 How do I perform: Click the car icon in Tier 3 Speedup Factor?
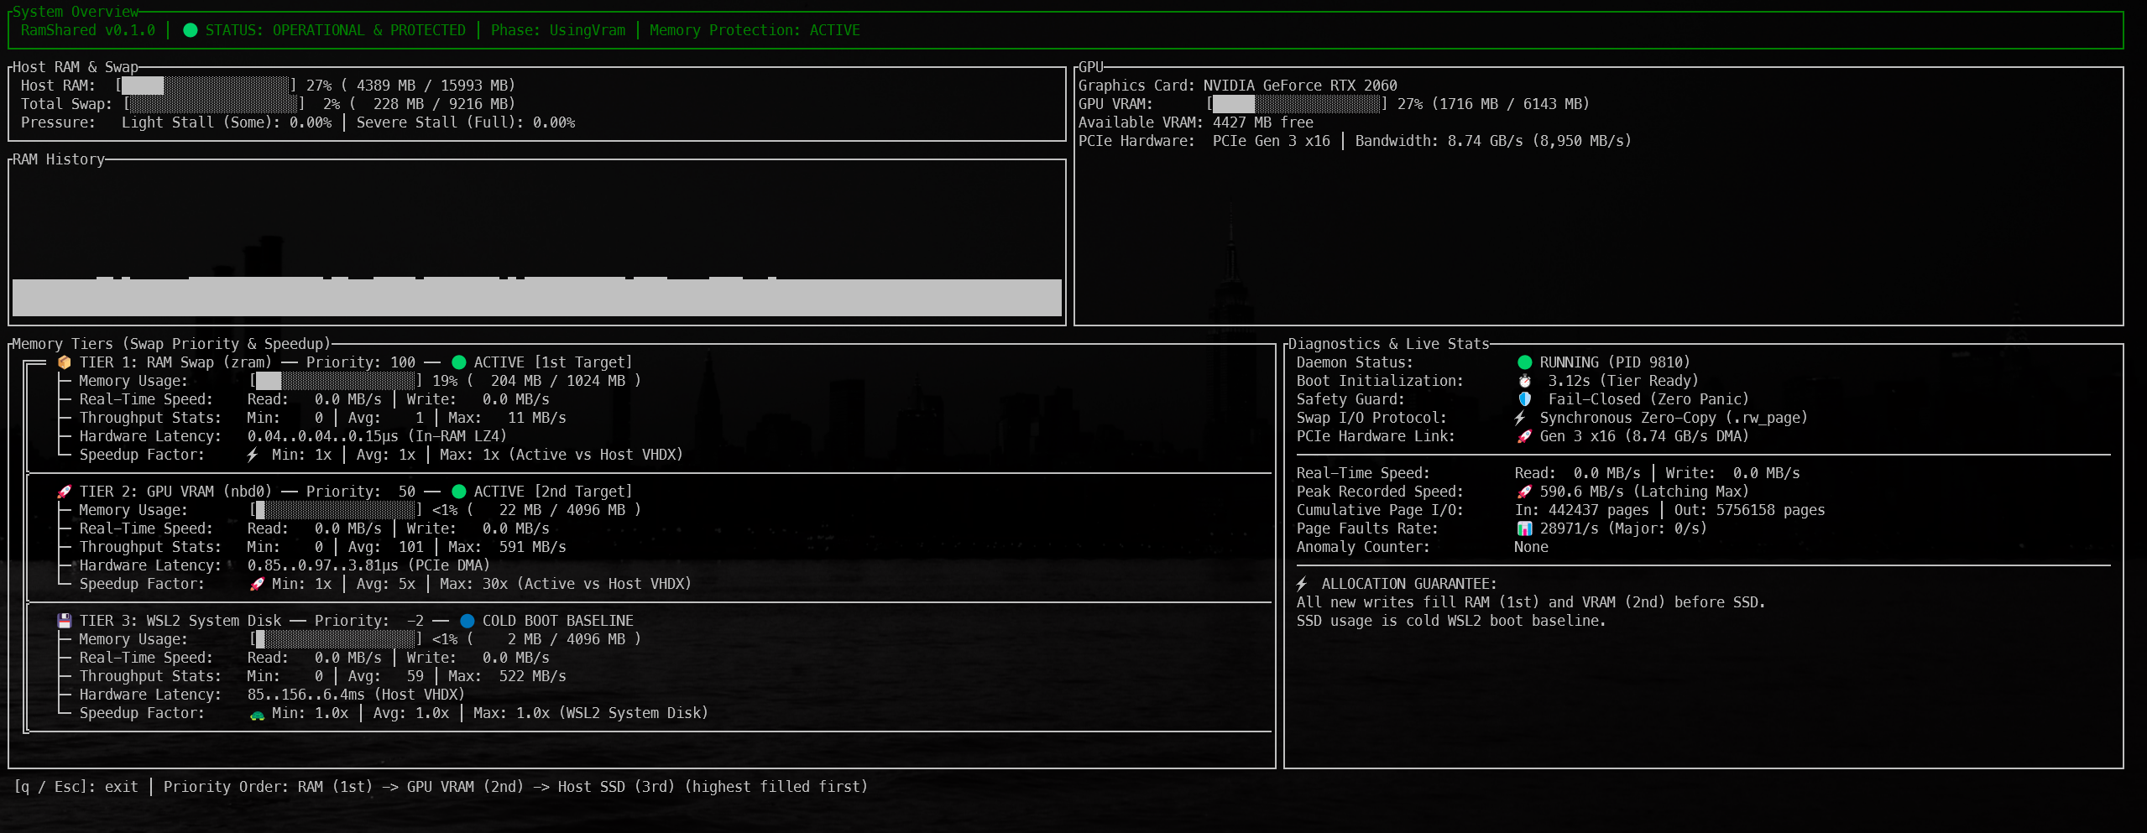(x=257, y=714)
